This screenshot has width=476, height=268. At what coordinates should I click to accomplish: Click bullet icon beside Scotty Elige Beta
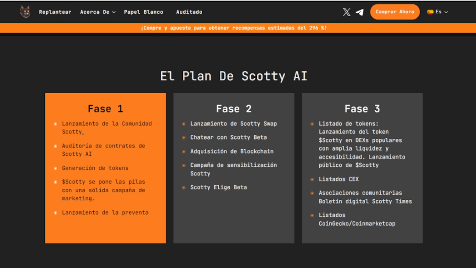pos(184,188)
